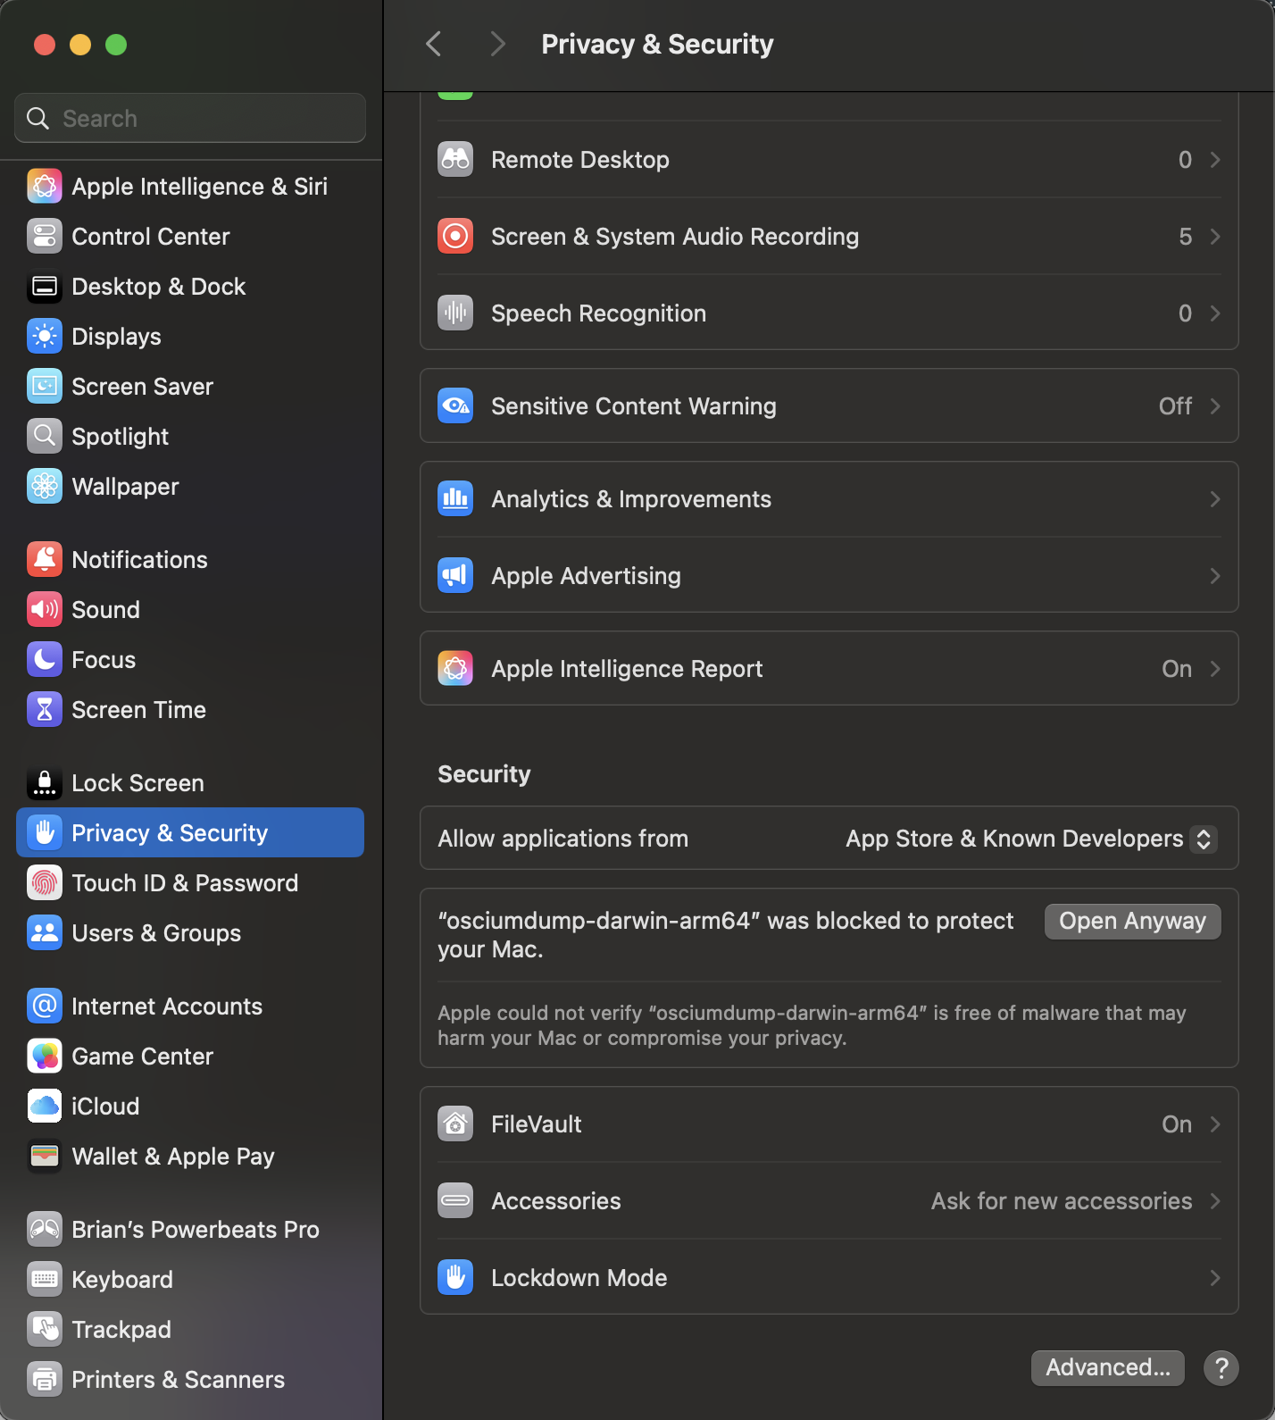Click the Focus moon icon

click(x=45, y=660)
